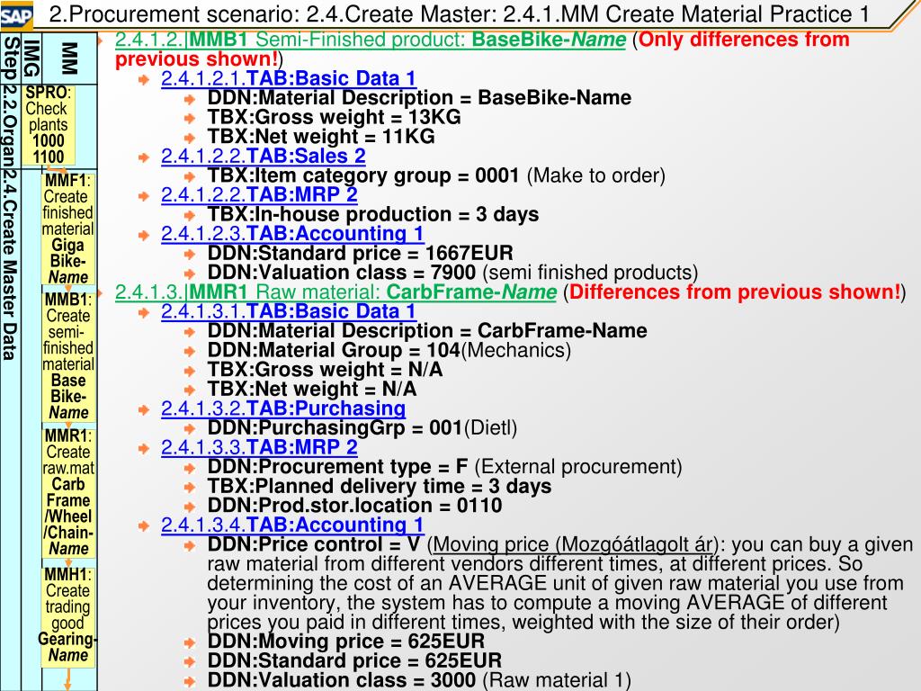Click 'TBX:In-house production = 3 days' line
This screenshot has width=921, height=691.
point(373,214)
